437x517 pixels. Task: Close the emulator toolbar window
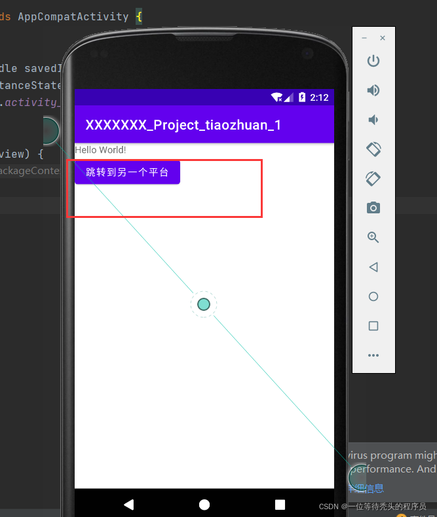coord(383,38)
